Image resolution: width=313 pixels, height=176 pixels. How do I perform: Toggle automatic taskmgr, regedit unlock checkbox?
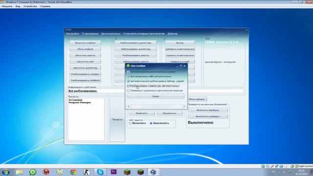coord(128,81)
